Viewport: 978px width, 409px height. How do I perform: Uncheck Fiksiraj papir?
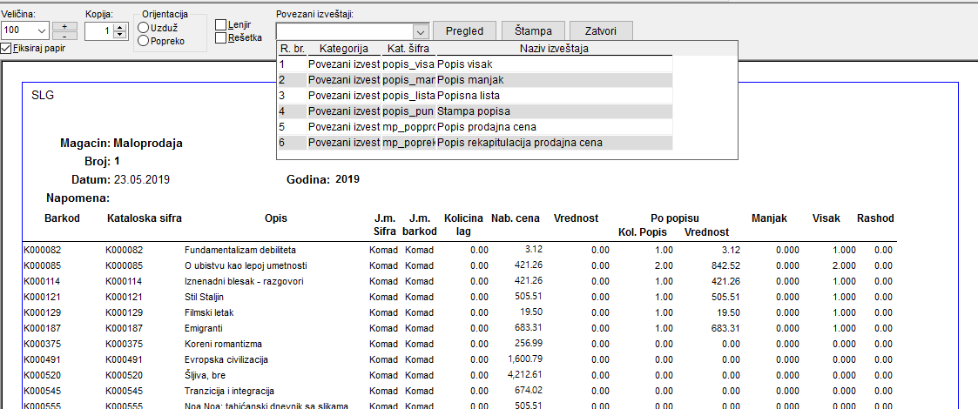6,48
